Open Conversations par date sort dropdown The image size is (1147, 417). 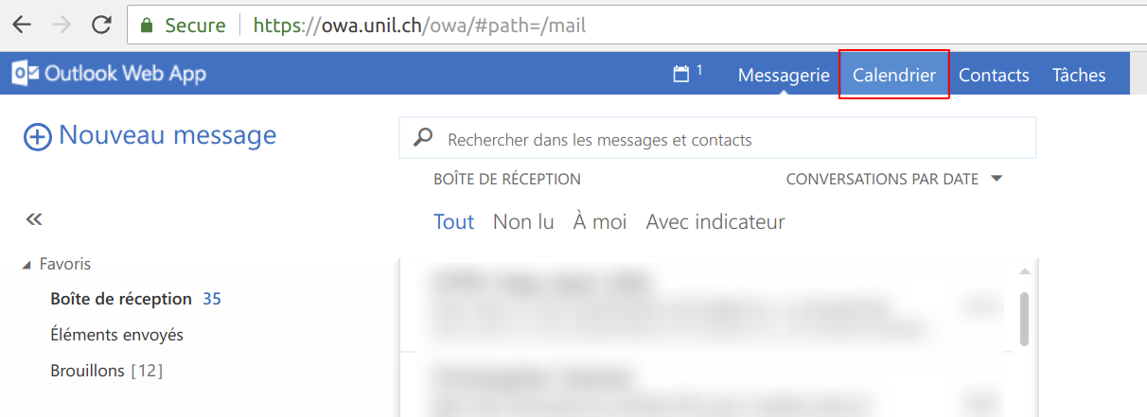(996, 179)
